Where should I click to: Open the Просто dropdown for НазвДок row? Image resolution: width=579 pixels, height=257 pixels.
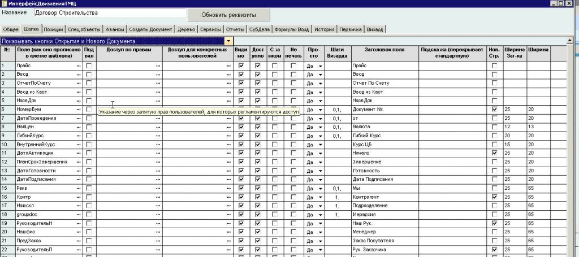[x=320, y=101]
